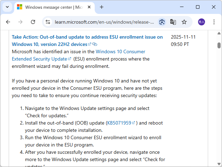Open a new tab with the plus
The height and width of the screenshot is (167, 222).
pos(102,7)
